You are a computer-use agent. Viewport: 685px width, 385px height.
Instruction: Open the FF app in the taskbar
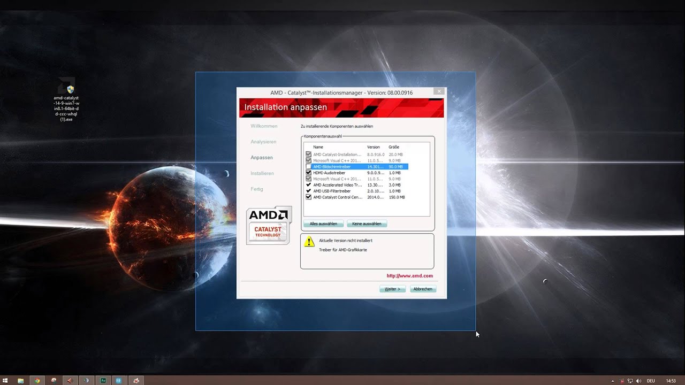(119, 381)
